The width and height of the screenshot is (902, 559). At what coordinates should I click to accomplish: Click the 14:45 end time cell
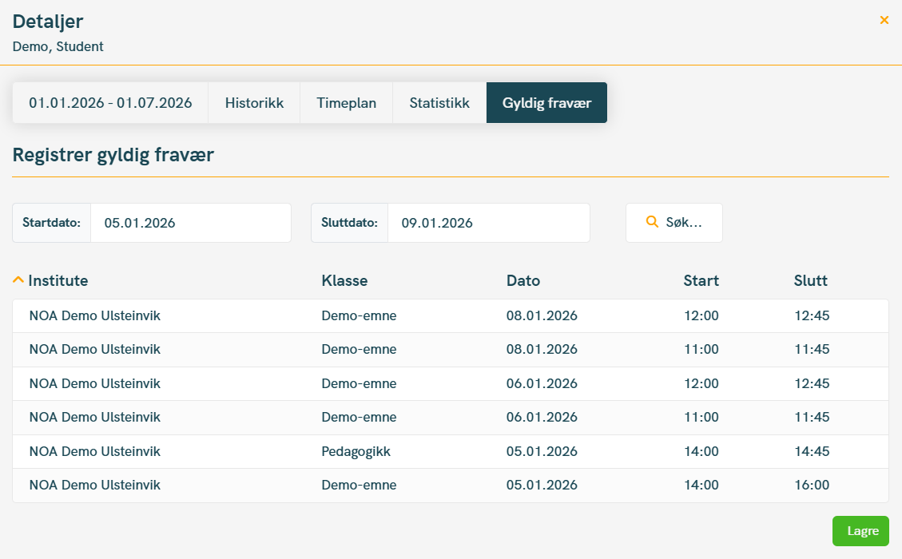click(812, 451)
